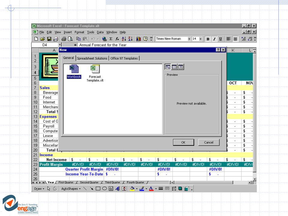This screenshot has width=288, height=216.
Task: Apply the yellow Fill Color swatch
Action: coord(132,189)
